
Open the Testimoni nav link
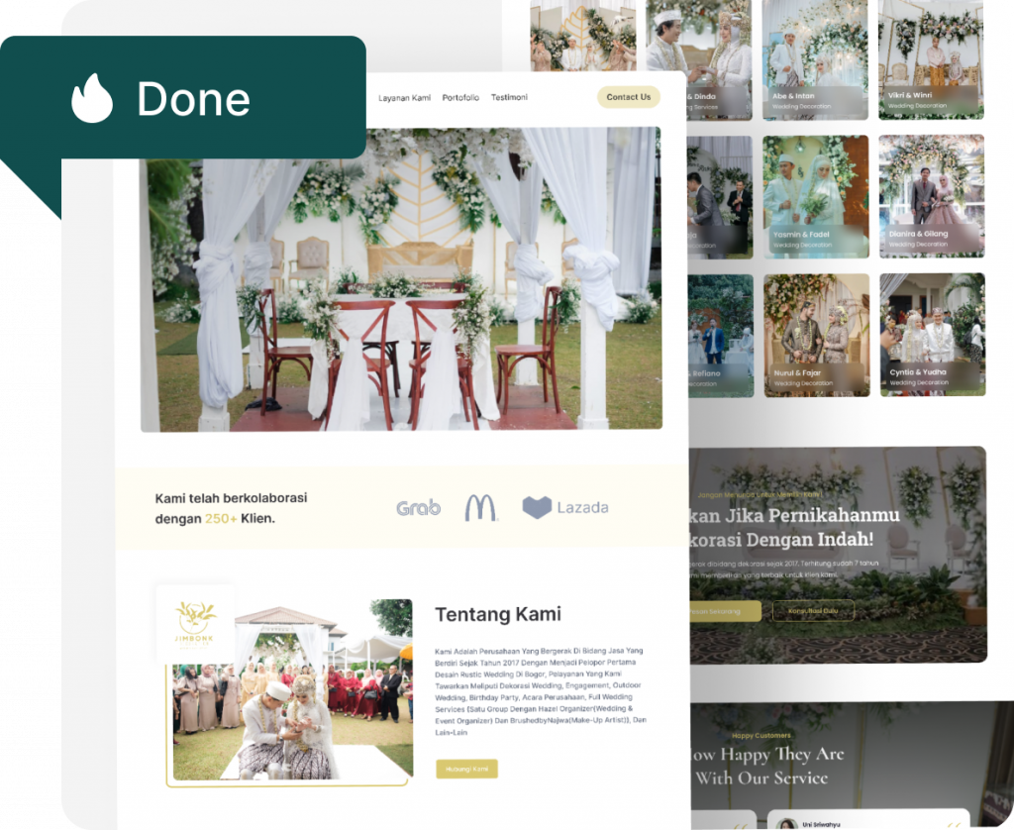(x=509, y=97)
